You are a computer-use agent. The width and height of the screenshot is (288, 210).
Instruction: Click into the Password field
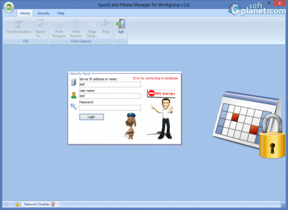point(110,108)
